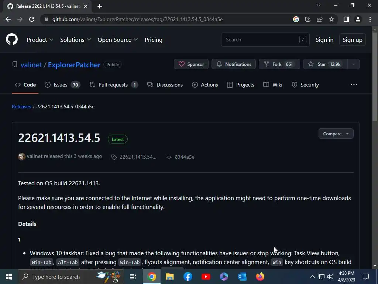The height and width of the screenshot is (284, 378).
Task: Toggle the browser side panel icon
Action: 346,19
